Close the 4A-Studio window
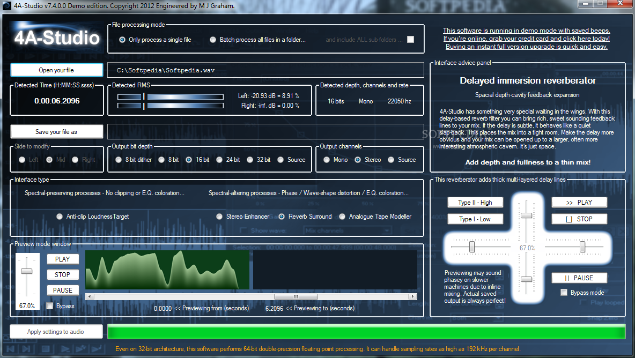This screenshot has height=358, width=635. (x=620, y=4)
